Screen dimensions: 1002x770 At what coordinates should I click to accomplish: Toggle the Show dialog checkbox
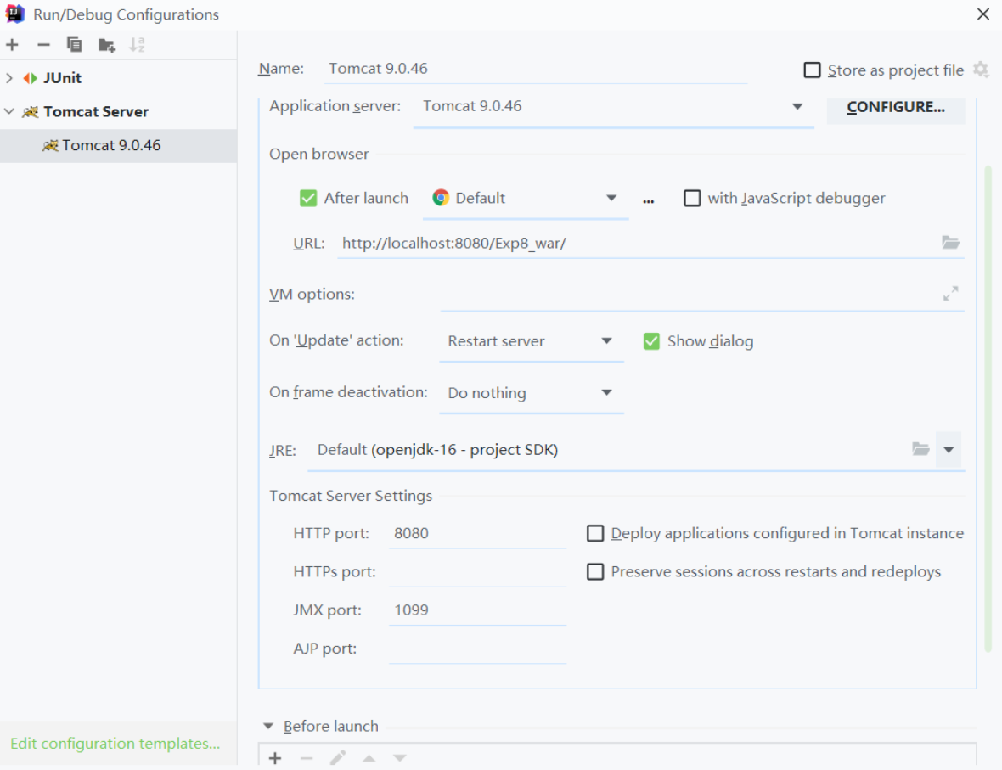click(651, 341)
